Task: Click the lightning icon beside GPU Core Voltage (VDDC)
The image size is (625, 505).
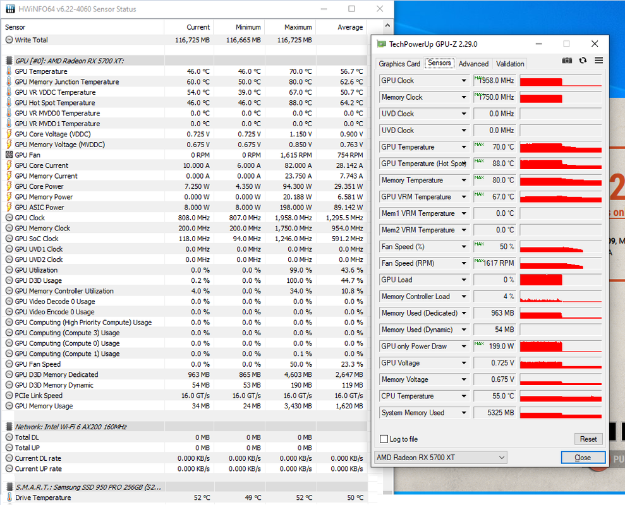Action: point(9,134)
